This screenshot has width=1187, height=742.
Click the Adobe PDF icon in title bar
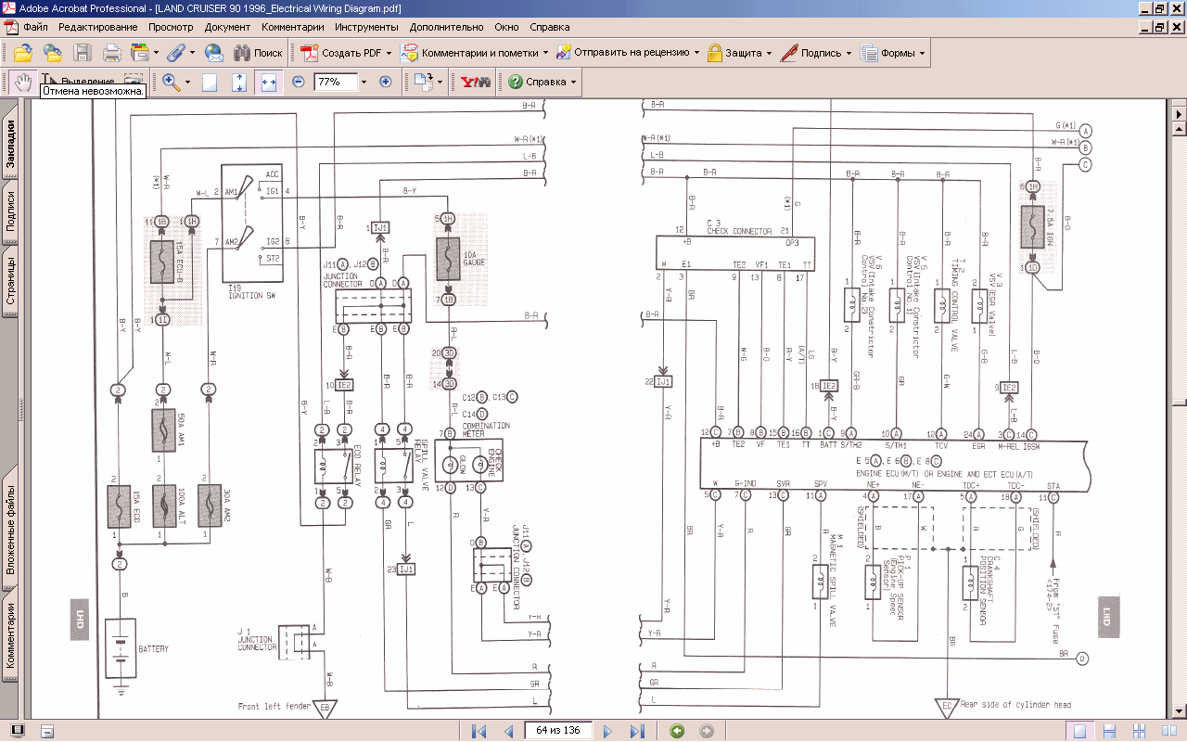[x=8, y=8]
